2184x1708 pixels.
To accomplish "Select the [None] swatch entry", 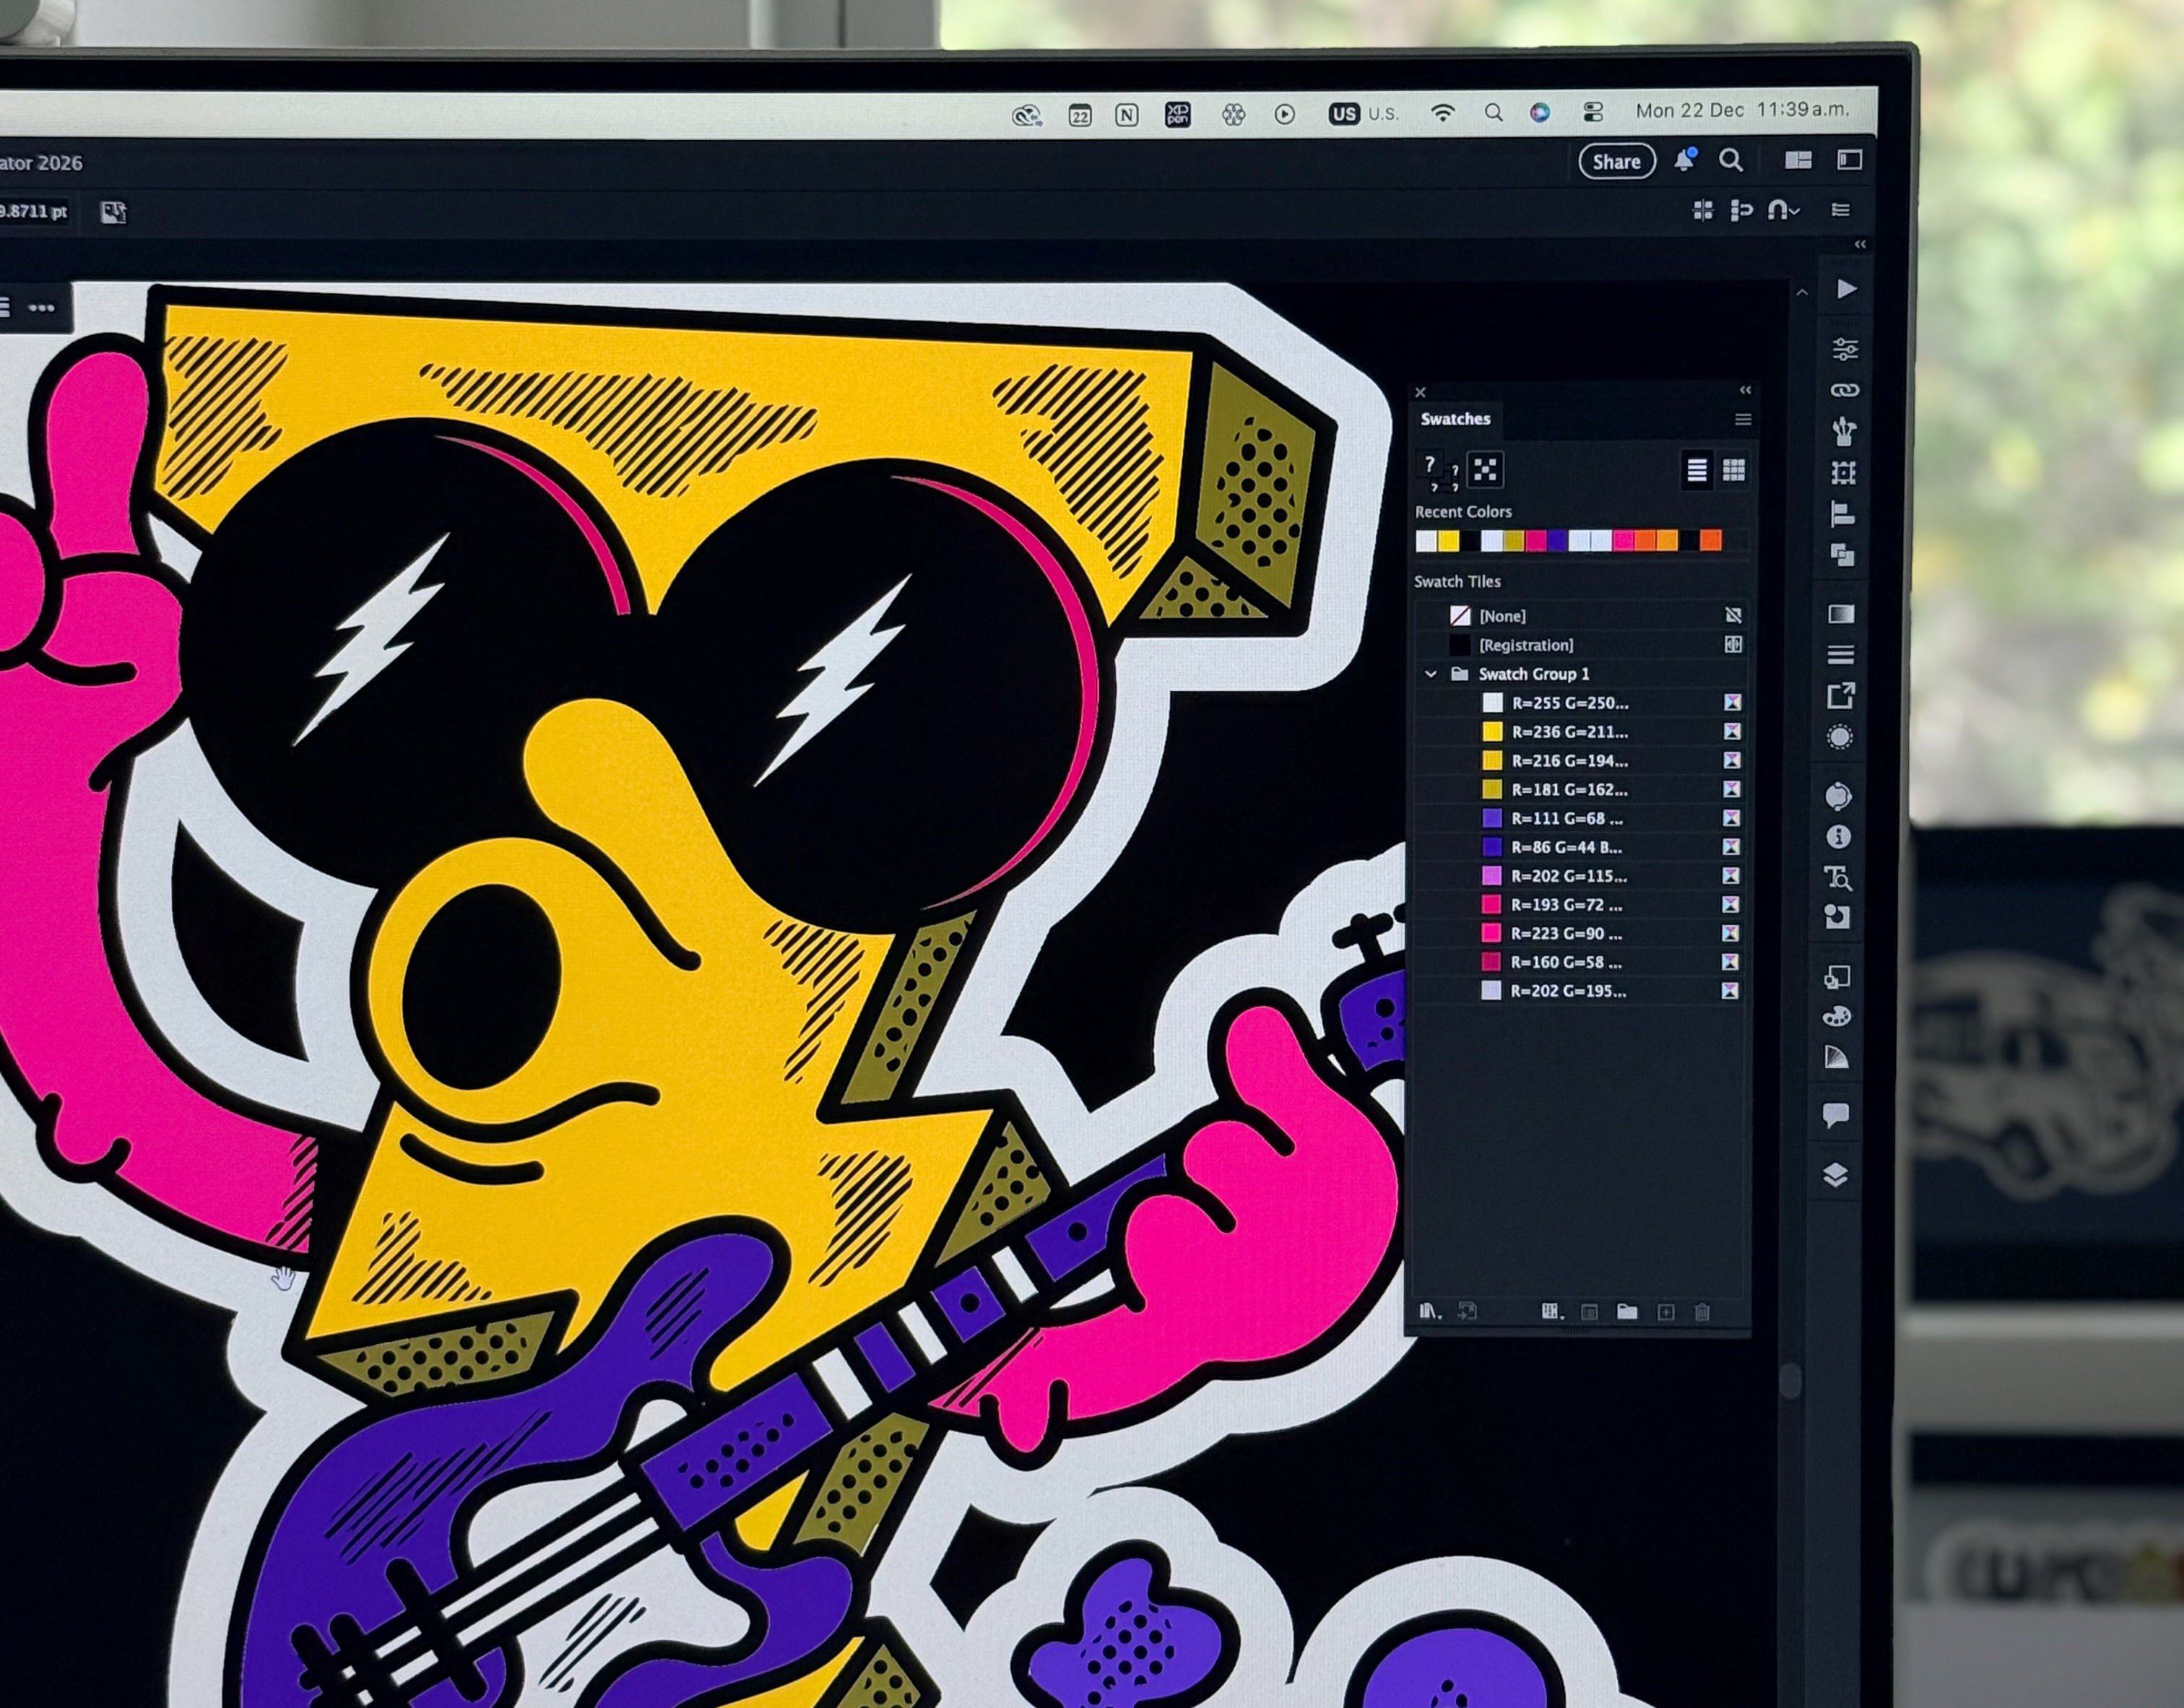I will [x=1502, y=616].
